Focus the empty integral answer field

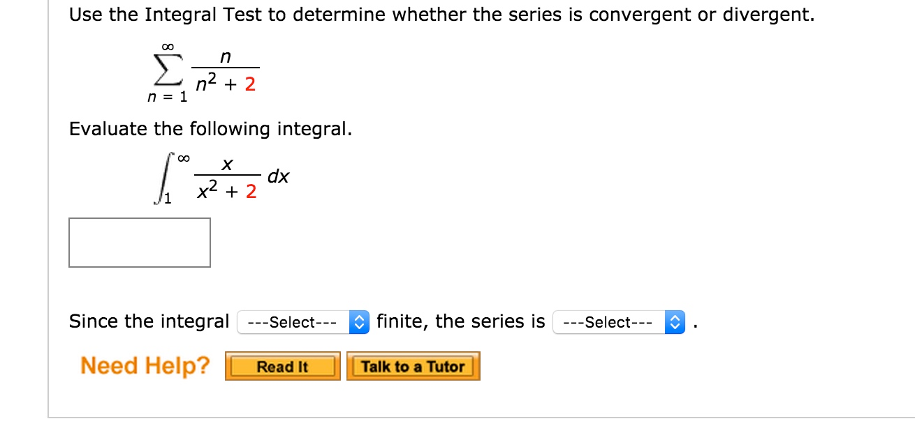point(138,243)
